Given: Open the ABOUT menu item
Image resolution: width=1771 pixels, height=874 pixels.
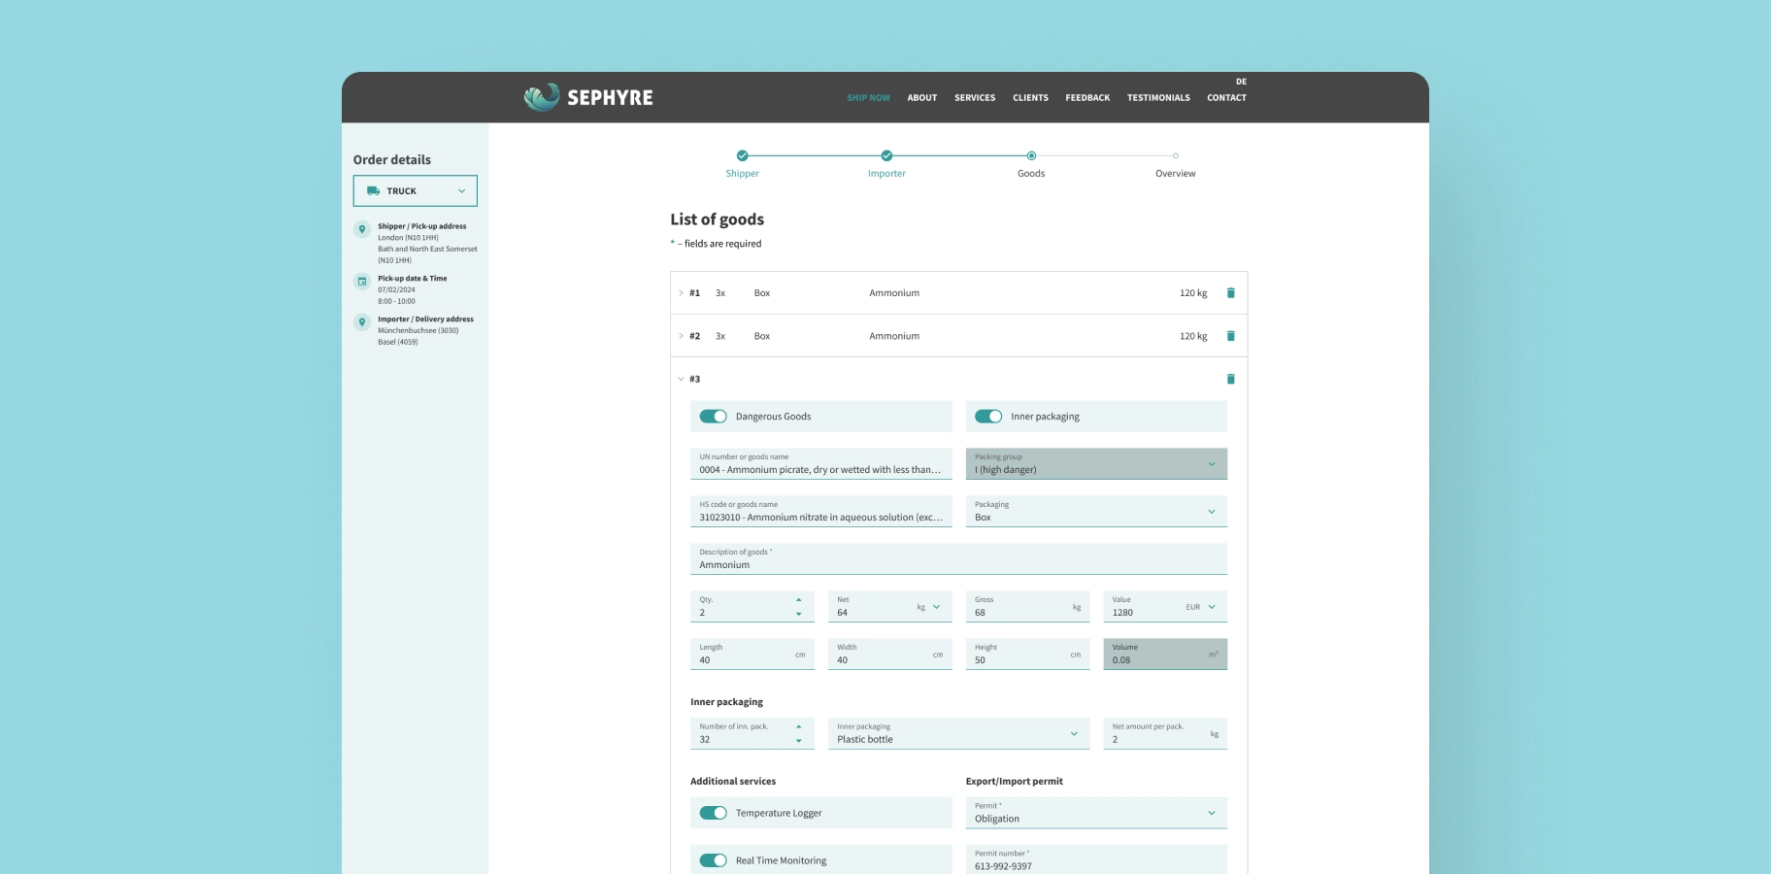Looking at the screenshot, I should [922, 98].
